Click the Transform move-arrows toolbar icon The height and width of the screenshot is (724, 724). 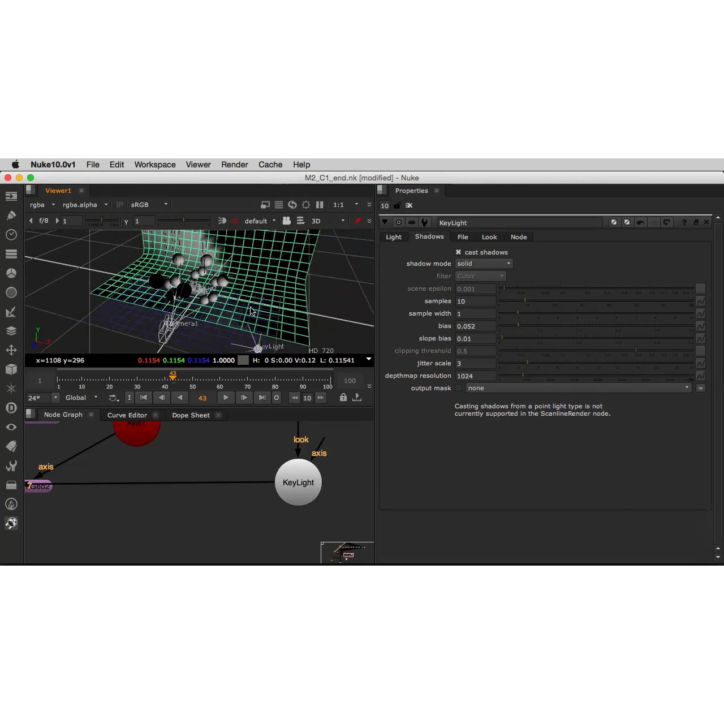(x=11, y=350)
